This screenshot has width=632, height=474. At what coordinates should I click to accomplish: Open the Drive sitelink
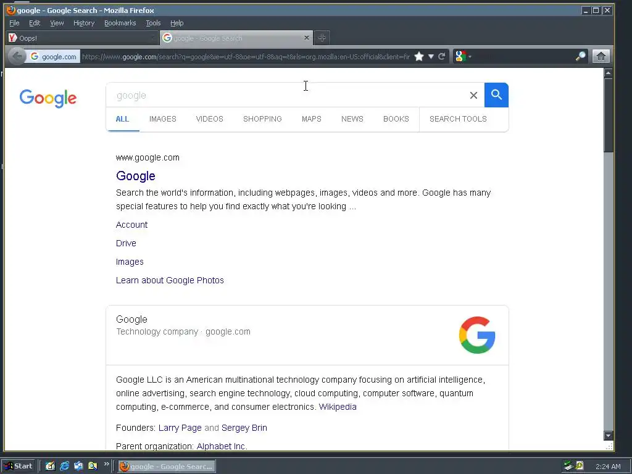[x=126, y=243]
